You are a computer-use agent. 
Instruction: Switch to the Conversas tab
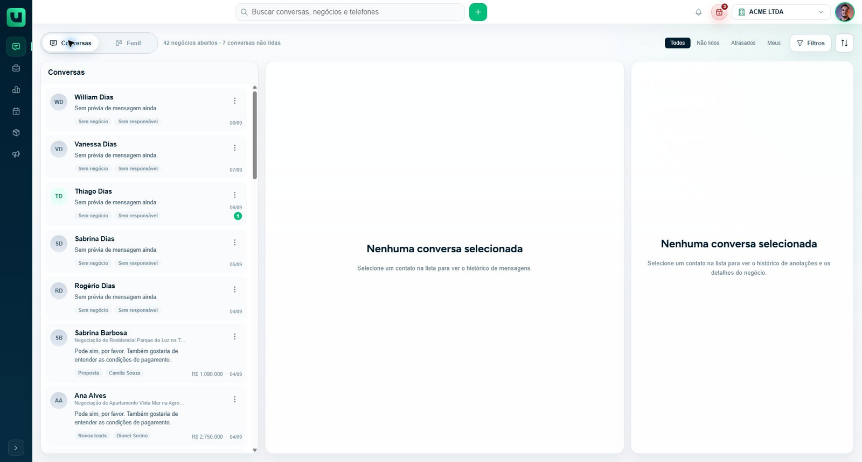point(71,43)
